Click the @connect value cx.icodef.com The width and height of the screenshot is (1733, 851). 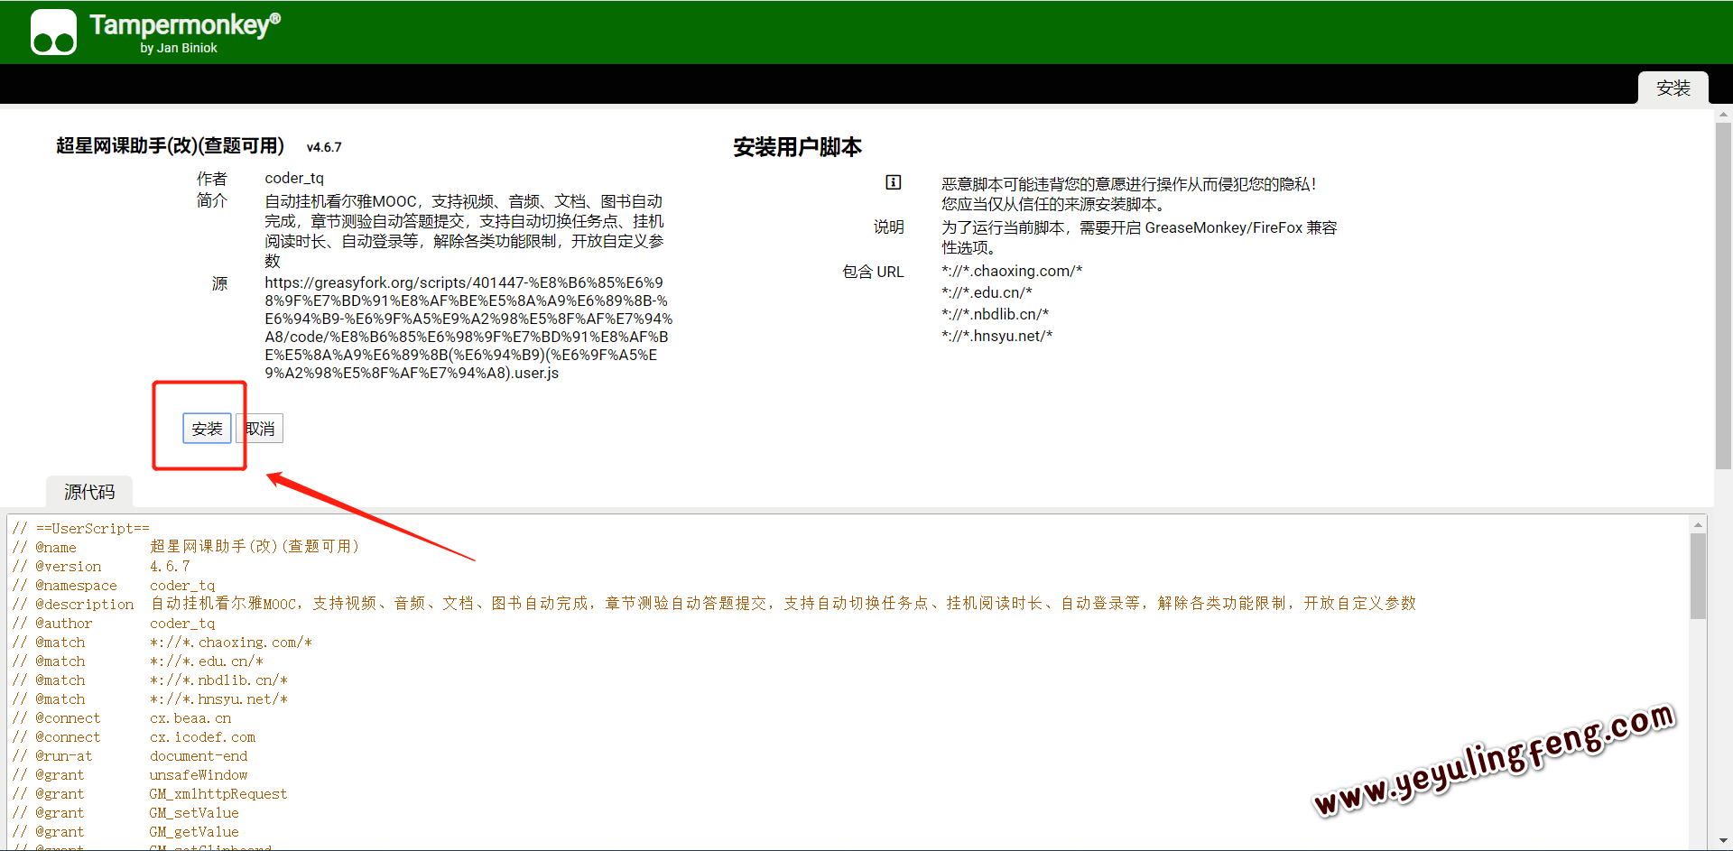203,737
